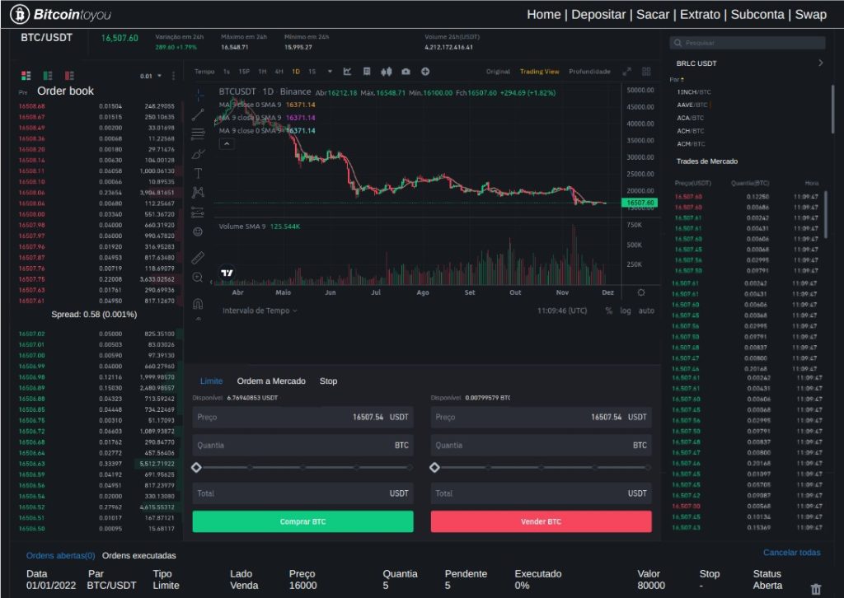
Task: Toggle auto scale on chart
Action: pyautogui.click(x=646, y=311)
